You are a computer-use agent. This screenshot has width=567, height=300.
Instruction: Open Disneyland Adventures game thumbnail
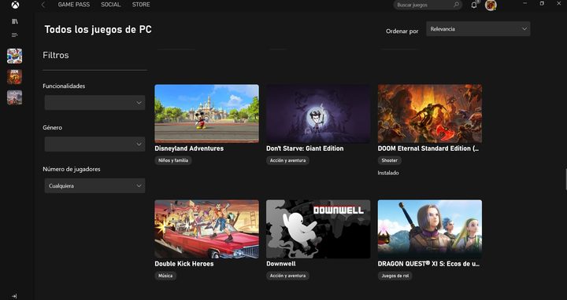coord(206,114)
